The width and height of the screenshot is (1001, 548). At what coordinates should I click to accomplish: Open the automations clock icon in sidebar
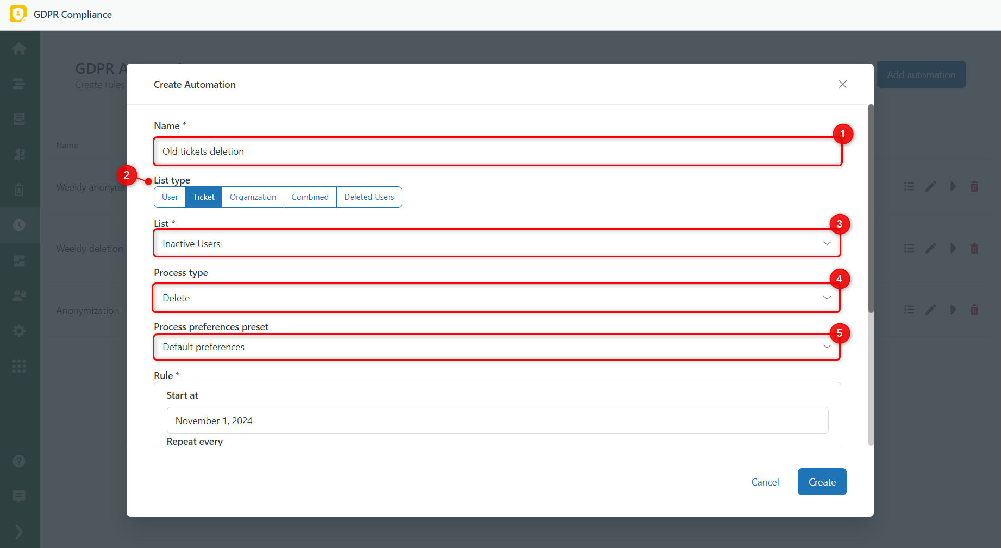click(x=19, y=225)
